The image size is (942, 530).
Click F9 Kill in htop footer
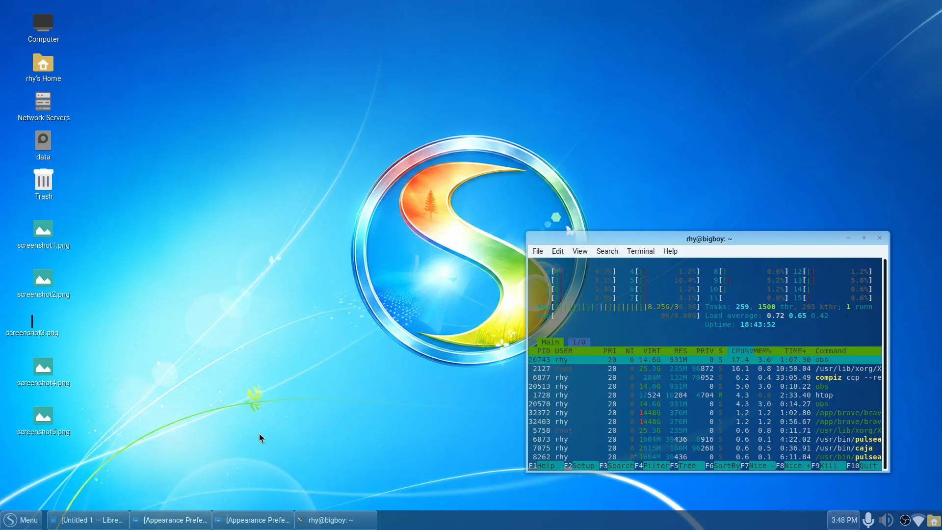pyautogui.click(x=828, y=466)
